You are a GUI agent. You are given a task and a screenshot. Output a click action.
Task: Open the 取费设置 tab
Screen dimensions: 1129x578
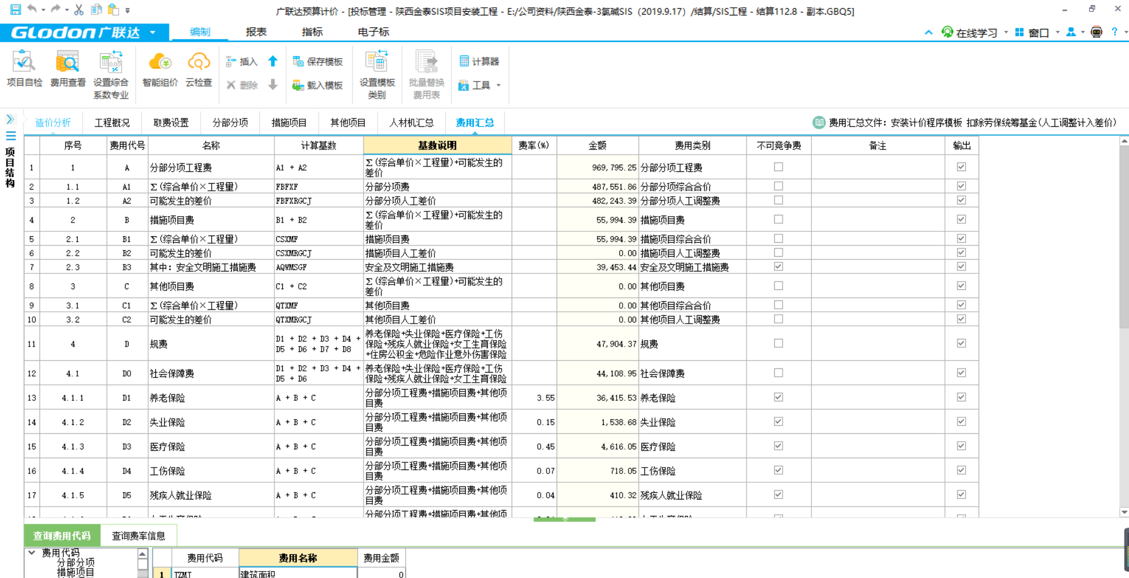click(171, 123)
